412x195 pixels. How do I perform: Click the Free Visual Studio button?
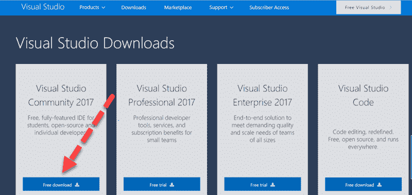pyautogui.click(x=368, y=7)
